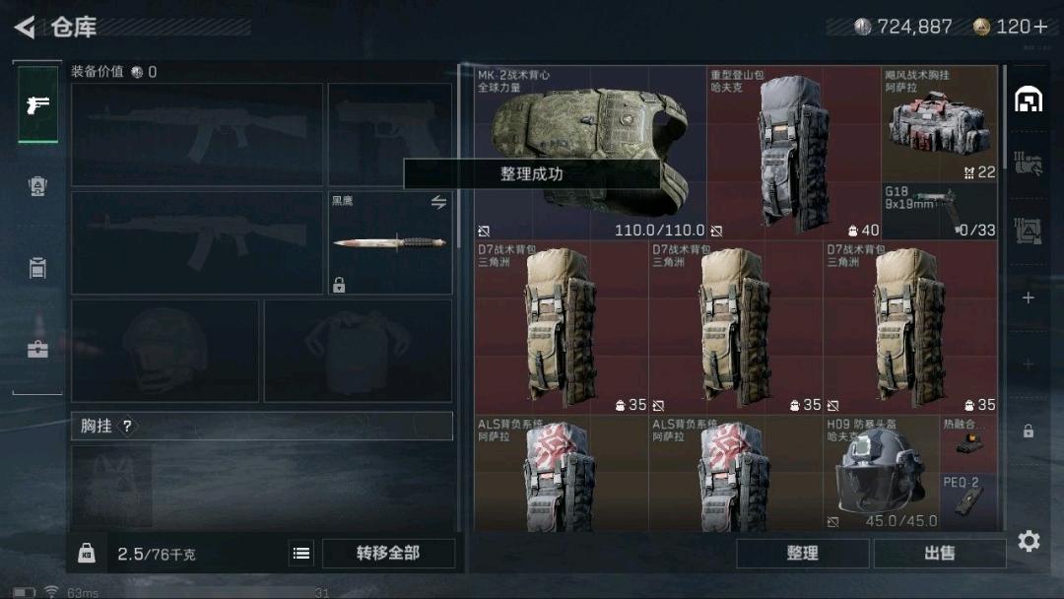Click the 出售 sell button
The width and height of the screenshot is (1064, 599).
pos(940,553)
